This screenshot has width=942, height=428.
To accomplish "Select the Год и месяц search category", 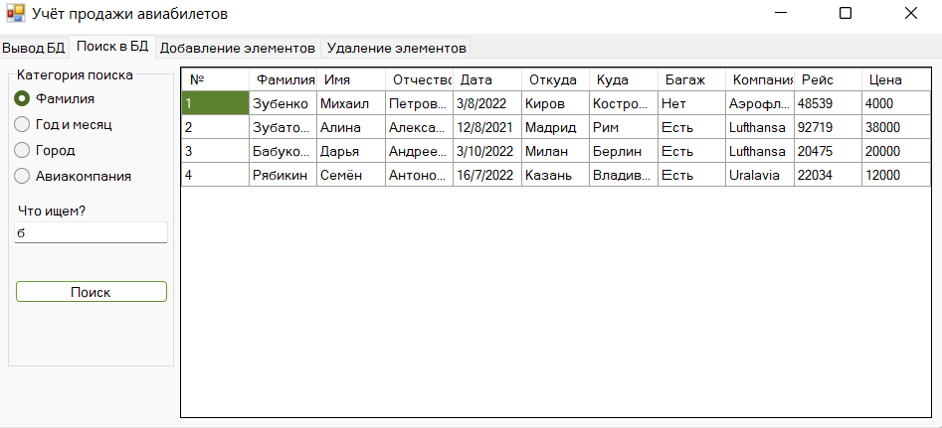I will [21, 124].
